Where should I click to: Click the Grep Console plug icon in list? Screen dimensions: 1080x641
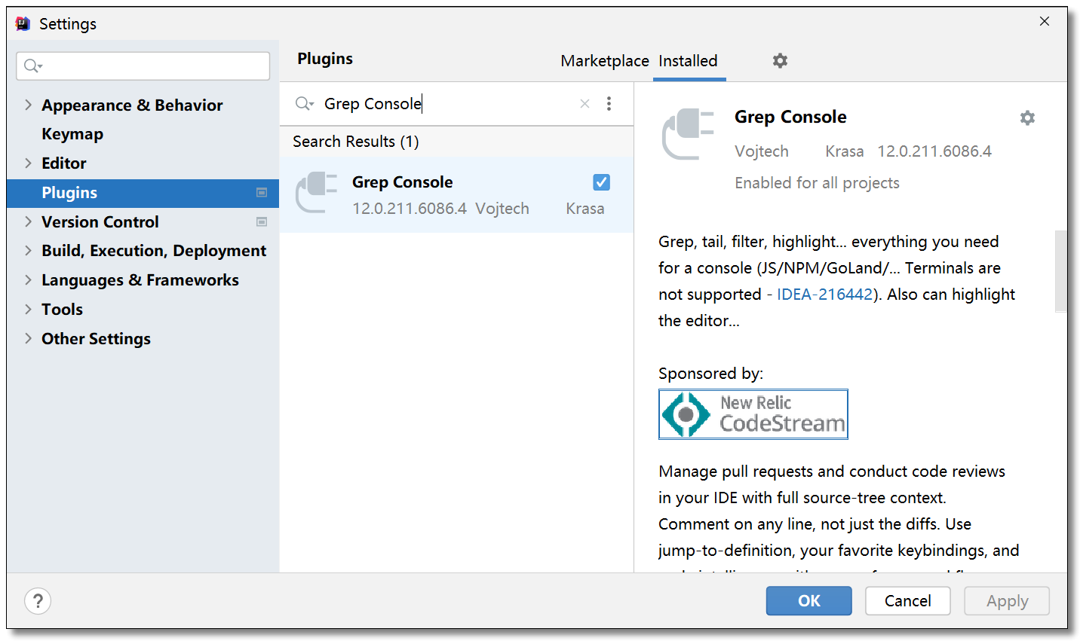[316, 193]
